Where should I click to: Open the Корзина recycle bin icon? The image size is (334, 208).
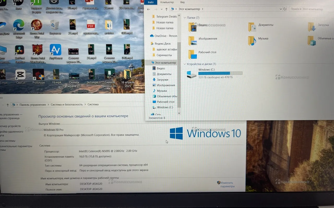(x=55, y=27)
